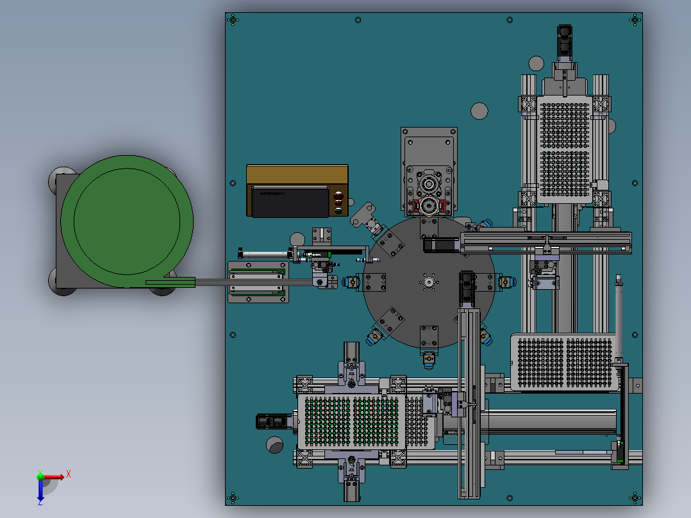Image resolution: width=691 pixels, height=518 pixels.
Task: Select the gray round post near top right rail
Action: point(536,63)
